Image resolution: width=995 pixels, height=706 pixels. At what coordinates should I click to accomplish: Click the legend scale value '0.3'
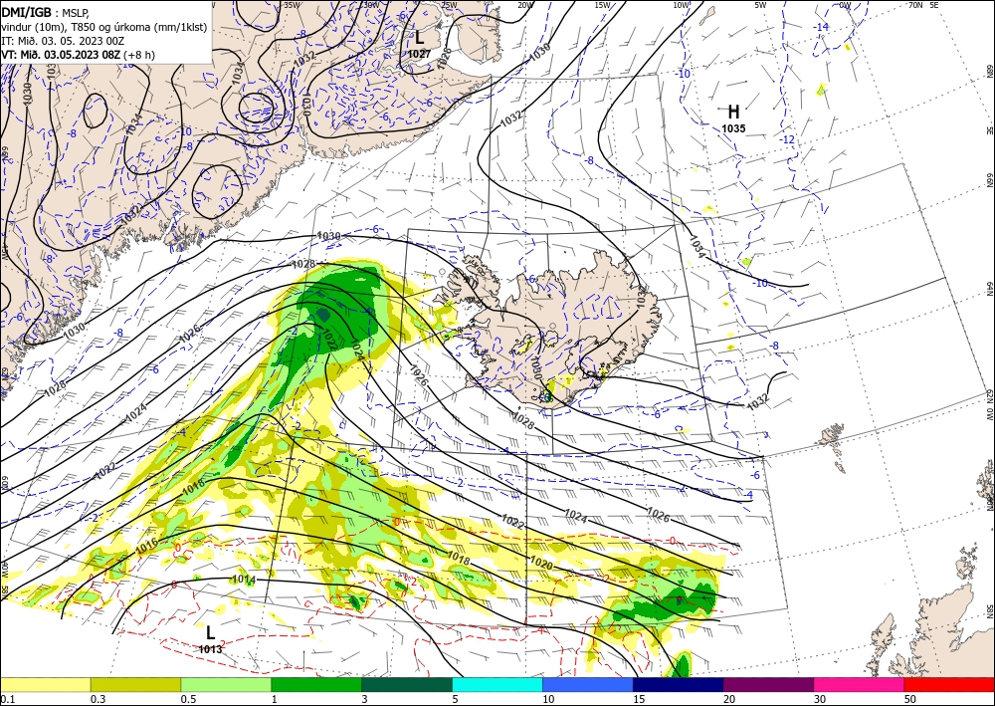[x=98, y=699]
